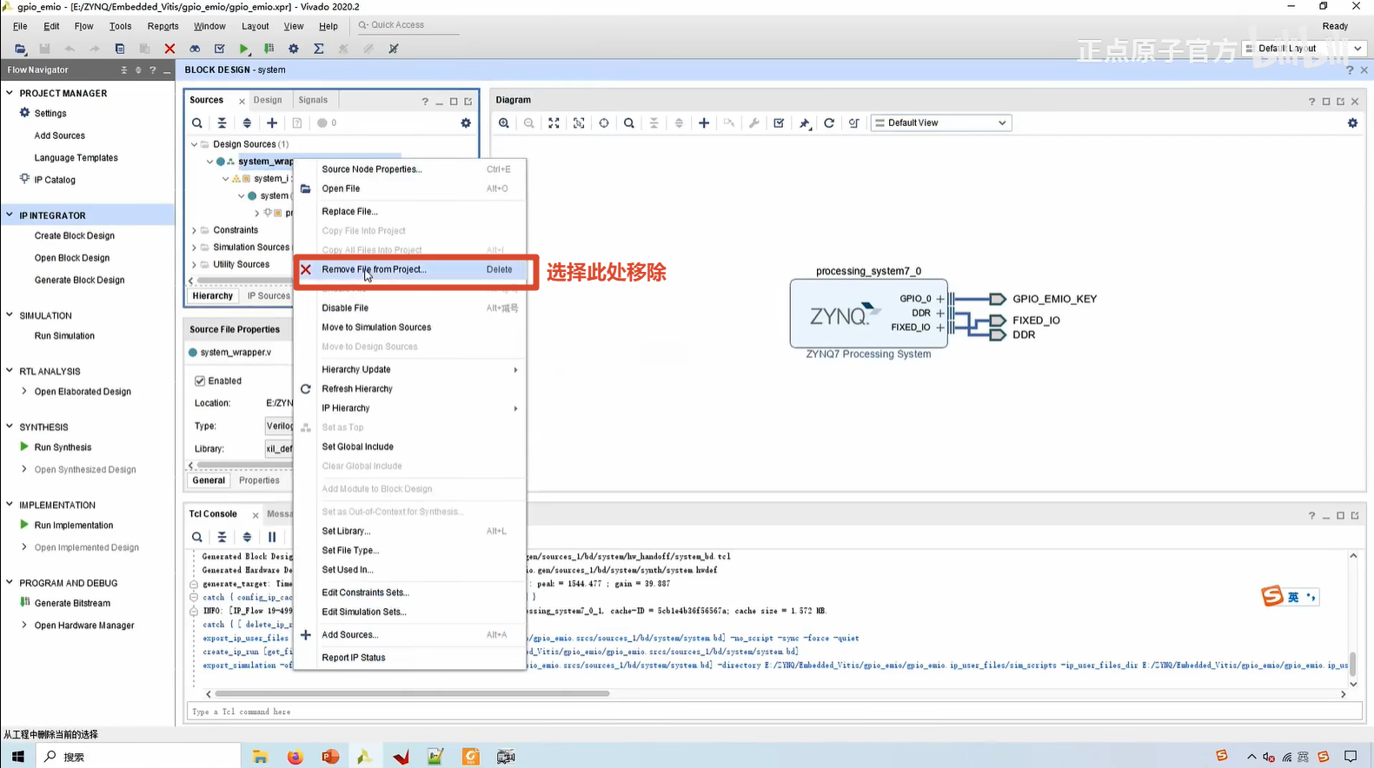
Task: Collapse the IP INTEGRATOR section
Action: (10, 215)
